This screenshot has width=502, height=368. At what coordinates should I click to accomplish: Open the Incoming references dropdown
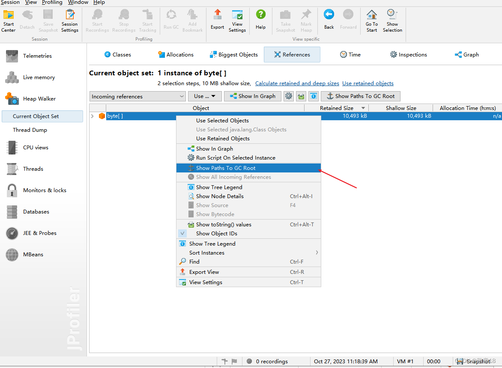pyautogui.click(x=137, y=96)
